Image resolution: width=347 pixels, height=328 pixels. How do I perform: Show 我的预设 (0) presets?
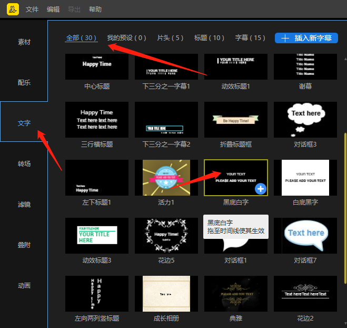pos(126,38)
